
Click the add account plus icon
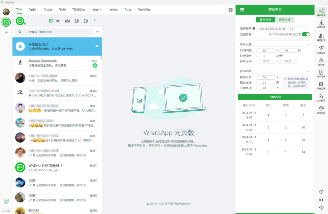[x=6, y=32]
